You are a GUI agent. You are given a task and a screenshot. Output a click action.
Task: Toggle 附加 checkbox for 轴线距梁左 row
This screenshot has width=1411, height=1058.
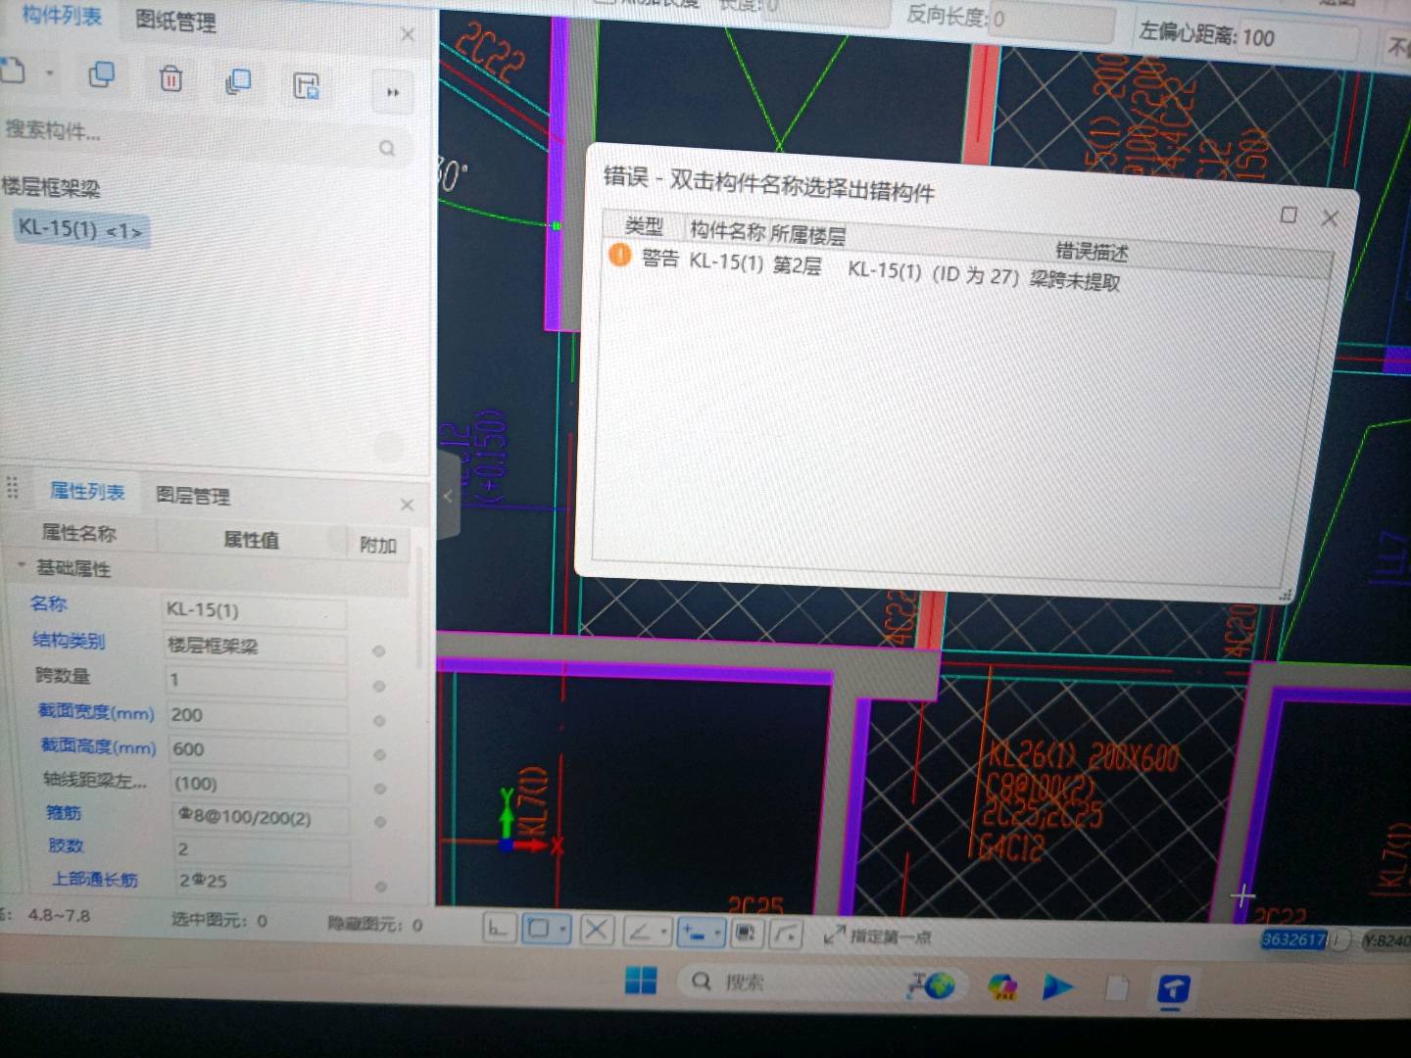pos(380,789)
